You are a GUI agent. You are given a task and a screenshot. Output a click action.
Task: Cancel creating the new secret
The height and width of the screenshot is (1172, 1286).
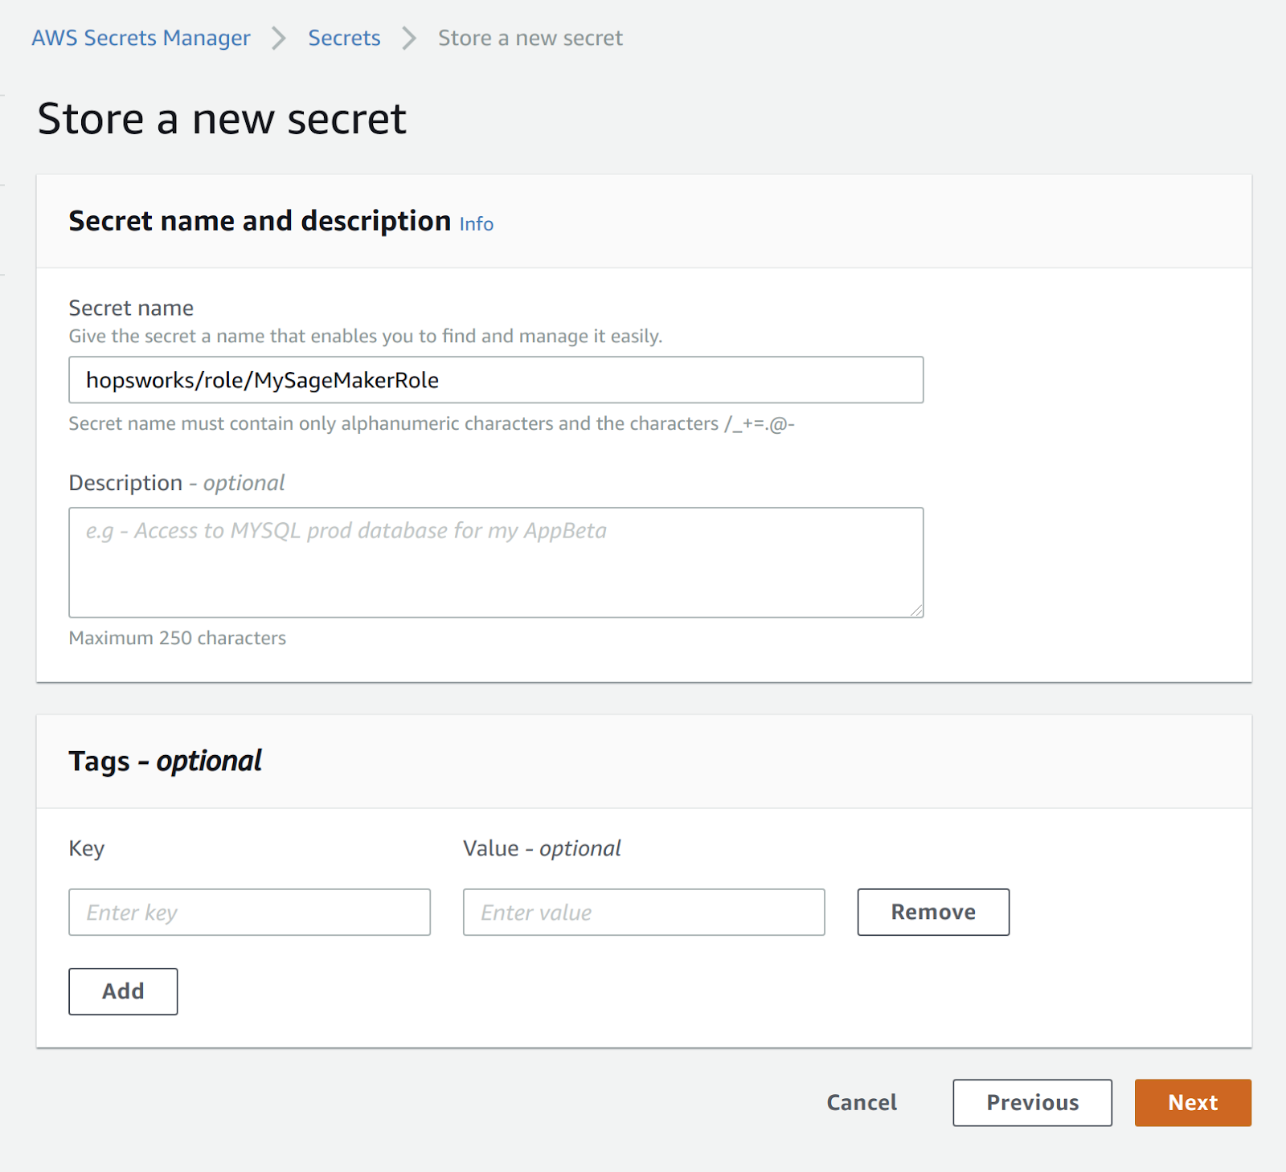(861, 1102)
